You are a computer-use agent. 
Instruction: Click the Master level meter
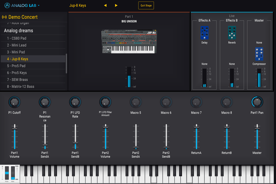click(x=259, y=78)
